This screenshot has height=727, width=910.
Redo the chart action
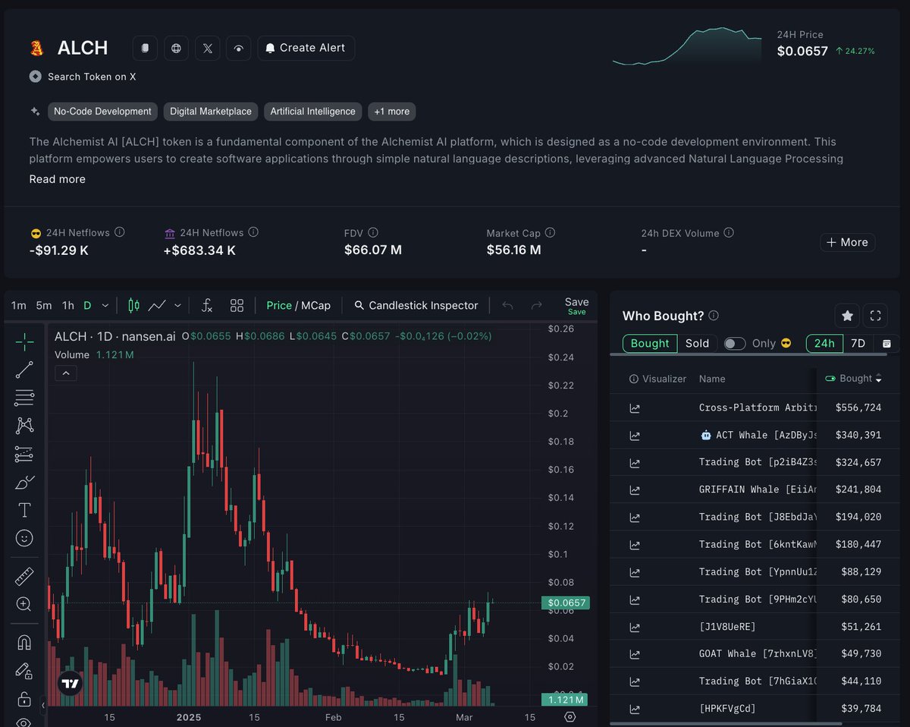[x=536, y=305]
